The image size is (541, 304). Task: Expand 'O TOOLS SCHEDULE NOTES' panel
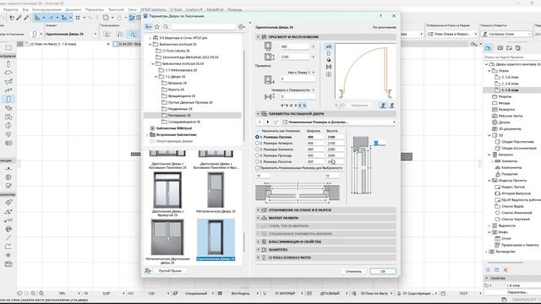pyautogui.click(x=258, y=258)
